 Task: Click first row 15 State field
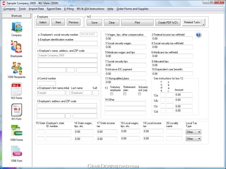point(41,132)
